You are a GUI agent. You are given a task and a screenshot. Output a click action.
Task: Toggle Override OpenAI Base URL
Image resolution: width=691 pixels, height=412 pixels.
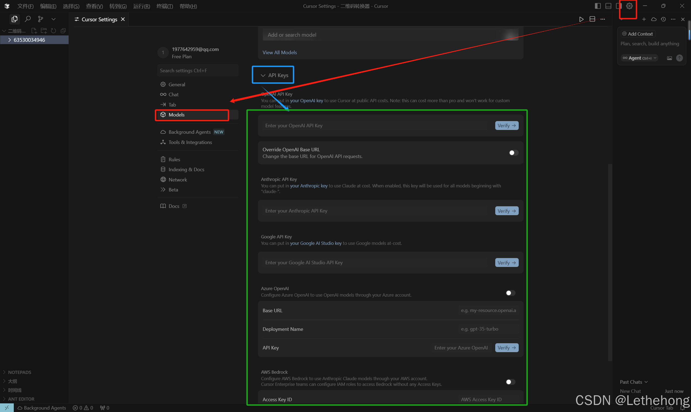tap(513, 153)
